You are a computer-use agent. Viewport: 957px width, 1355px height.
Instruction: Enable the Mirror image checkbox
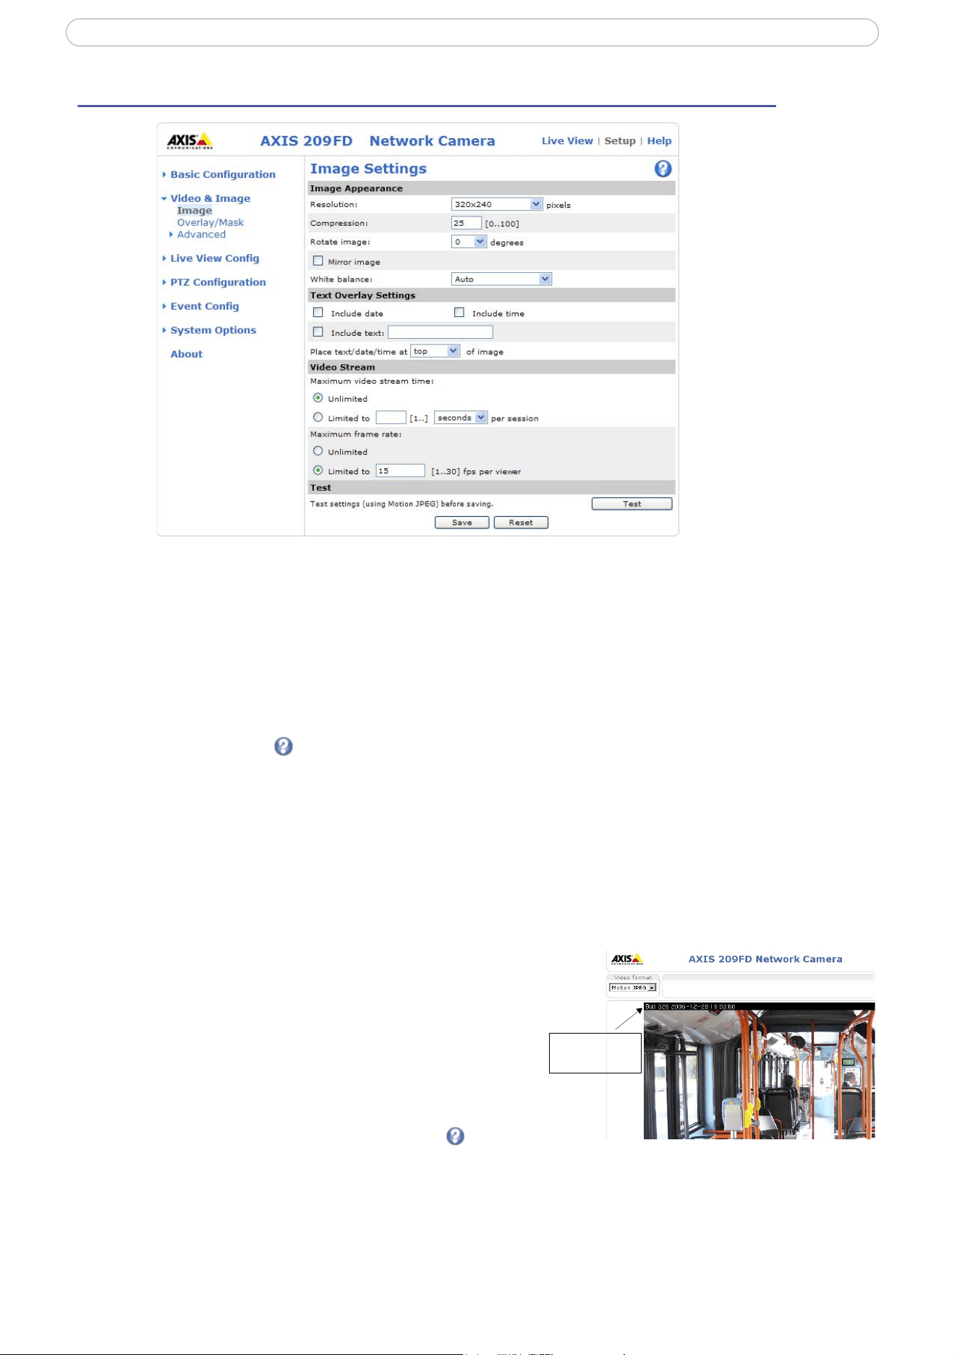[x=318, y=261]
